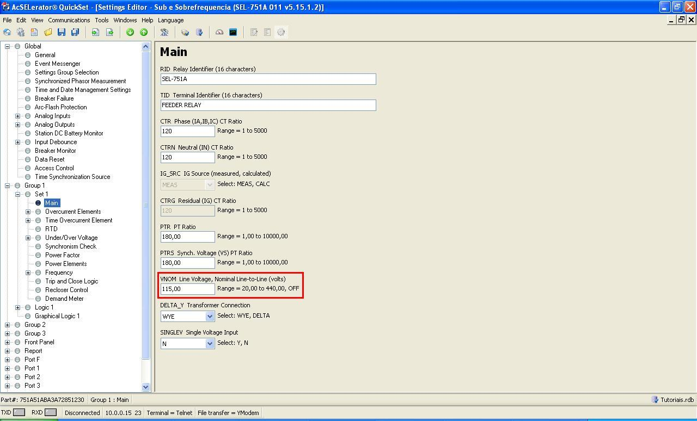Screen dimensions: 697x421
Task: Select Graphical Logic 1 in the tree
Action: click(x=57, y=316)
